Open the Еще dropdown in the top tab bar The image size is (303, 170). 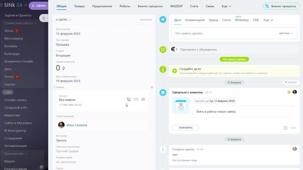click(226, 6)
